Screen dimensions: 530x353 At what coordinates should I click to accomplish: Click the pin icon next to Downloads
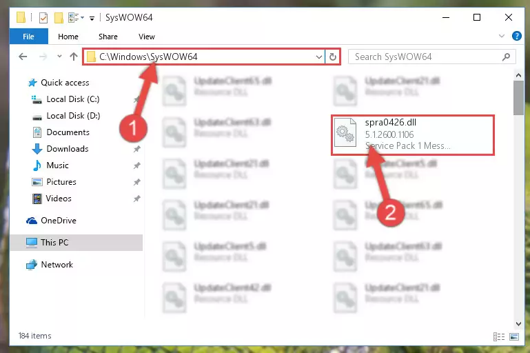click(137, 149)
